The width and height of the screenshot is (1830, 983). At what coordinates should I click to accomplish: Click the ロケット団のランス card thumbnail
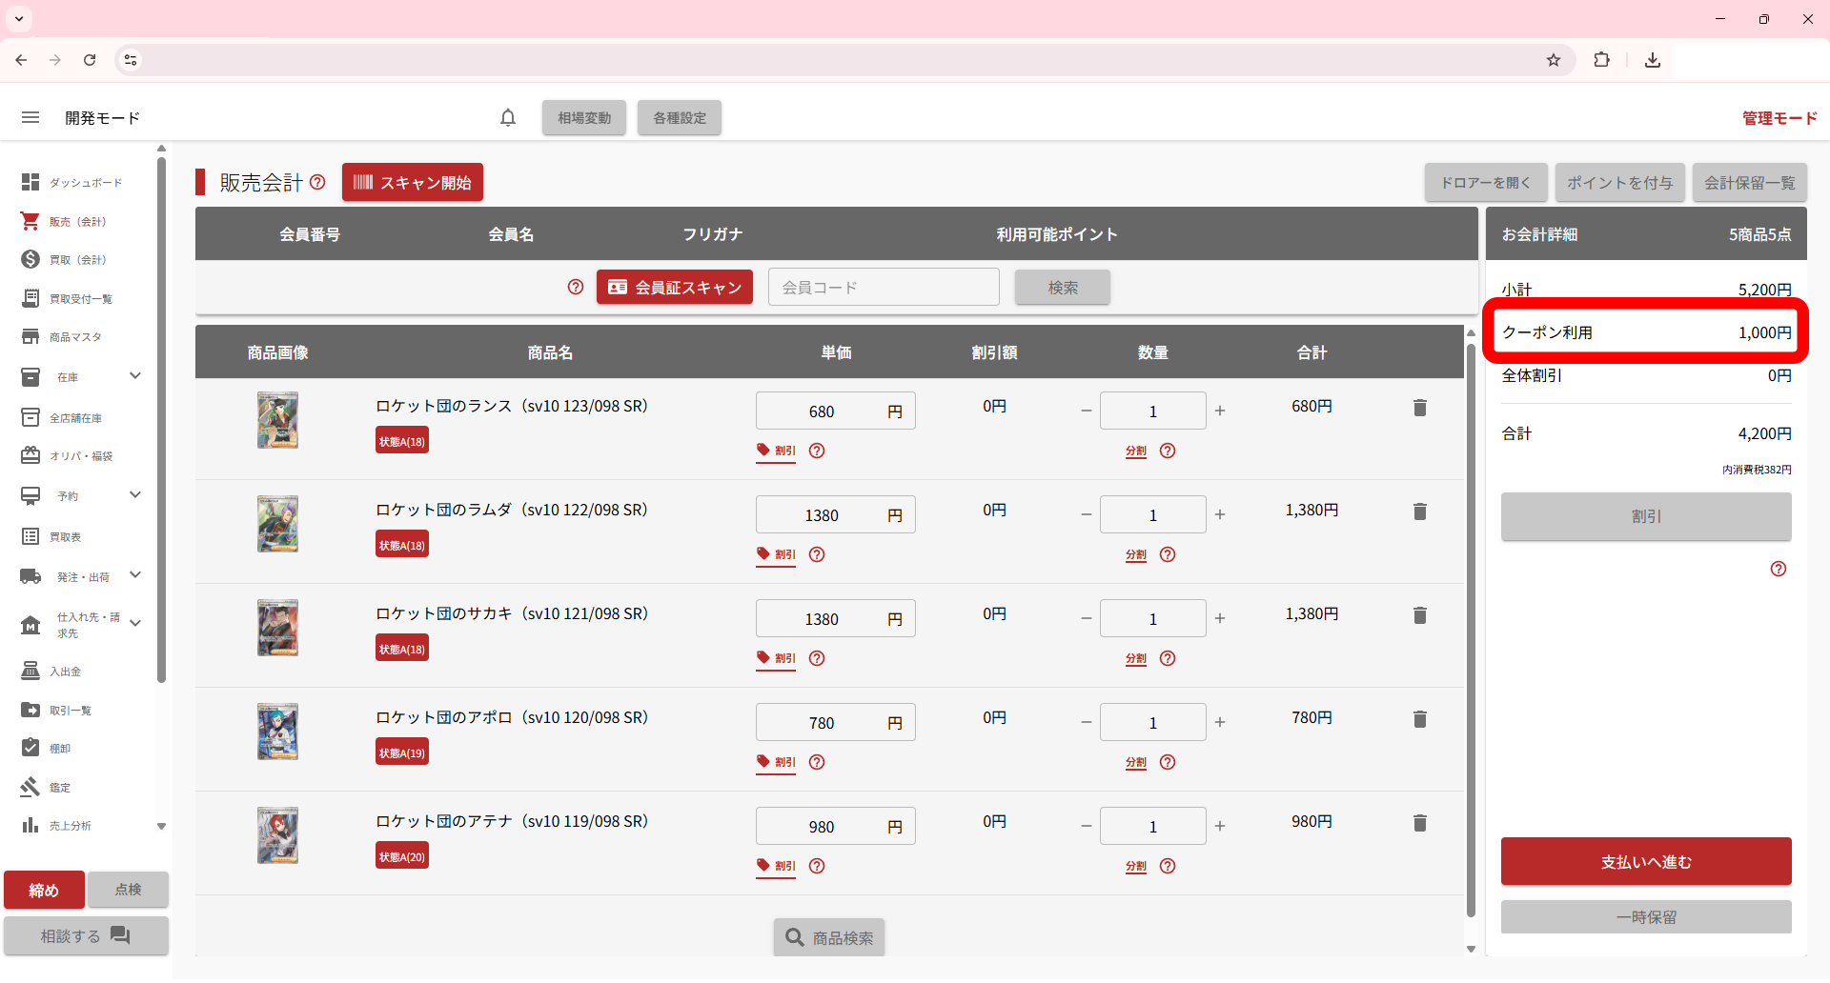click(x=277, y=420)
